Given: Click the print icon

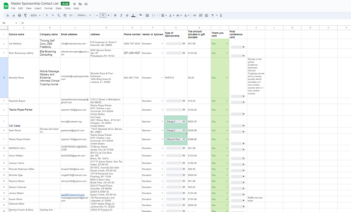Looking at the screenshot, I should tap(19, 15).
